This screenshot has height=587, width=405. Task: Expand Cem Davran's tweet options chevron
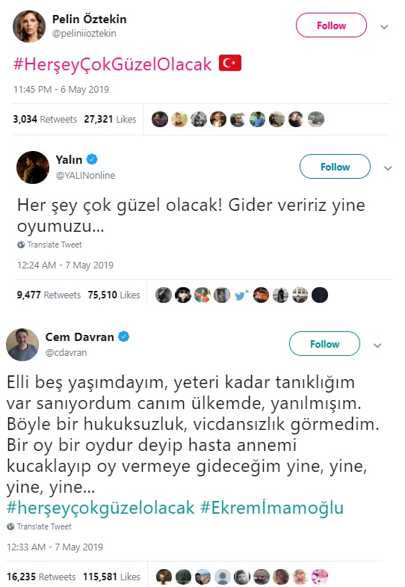click(x=377, y=345)
